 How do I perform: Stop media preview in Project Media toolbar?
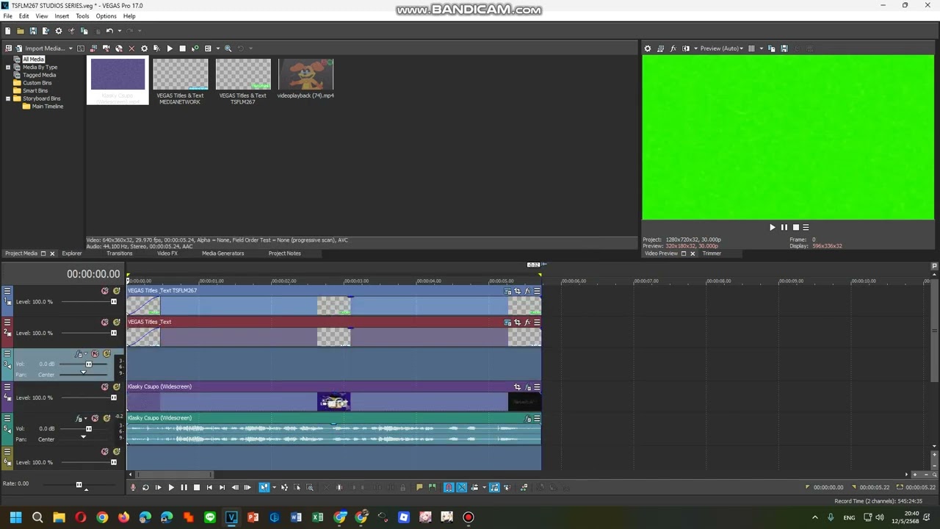(182, 48)
